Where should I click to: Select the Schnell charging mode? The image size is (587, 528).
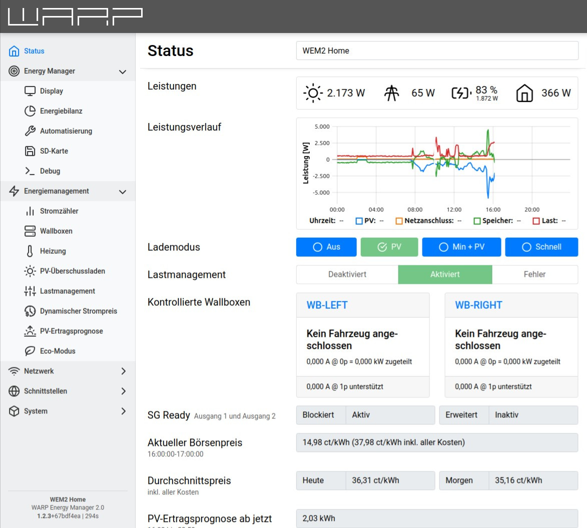[541, 247]
